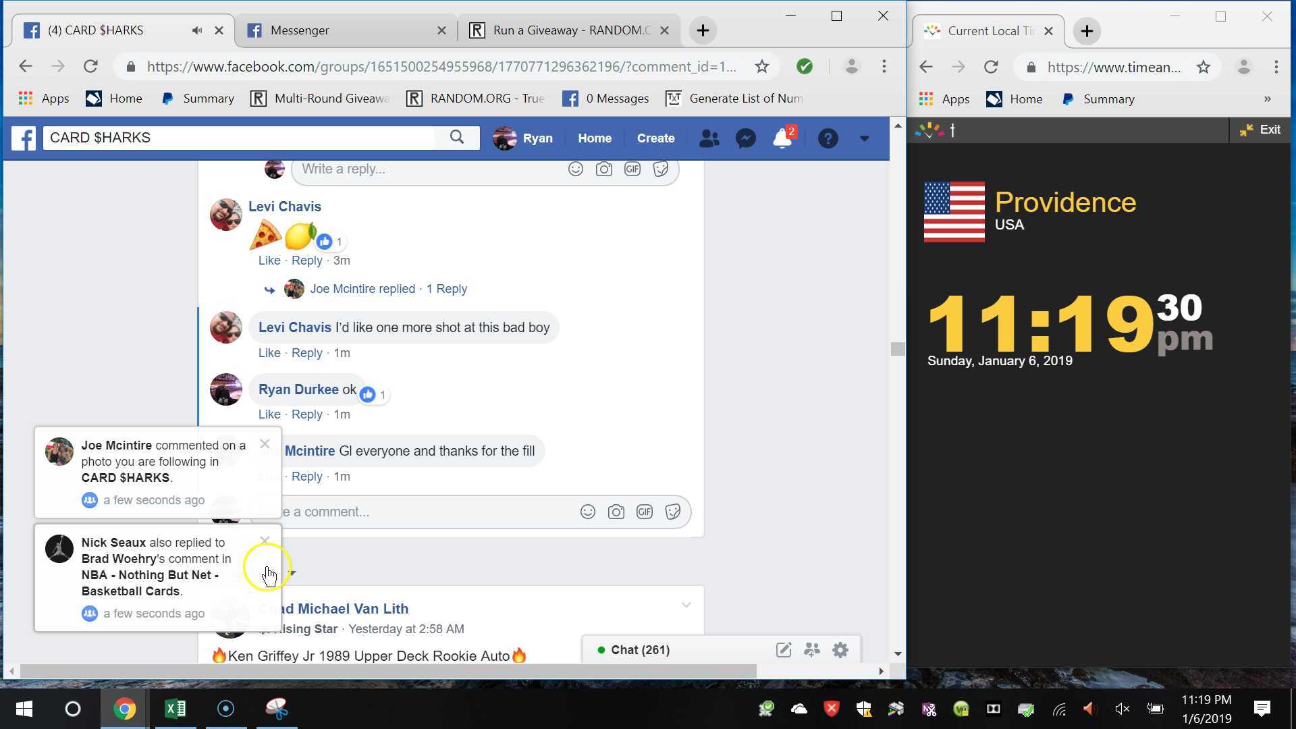Screen dimensions: 1296x729
Task: Click Reply under Ryan Durkee's comment
Action: [x=306, y=414]
